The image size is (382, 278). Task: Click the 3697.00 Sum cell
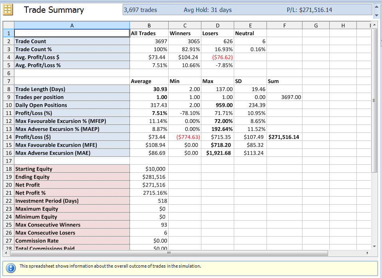(285, 97)
